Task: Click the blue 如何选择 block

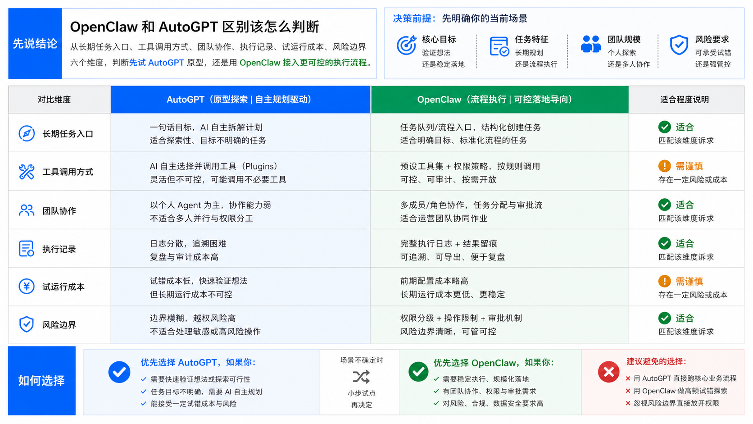Action: (x=42, y=381)
